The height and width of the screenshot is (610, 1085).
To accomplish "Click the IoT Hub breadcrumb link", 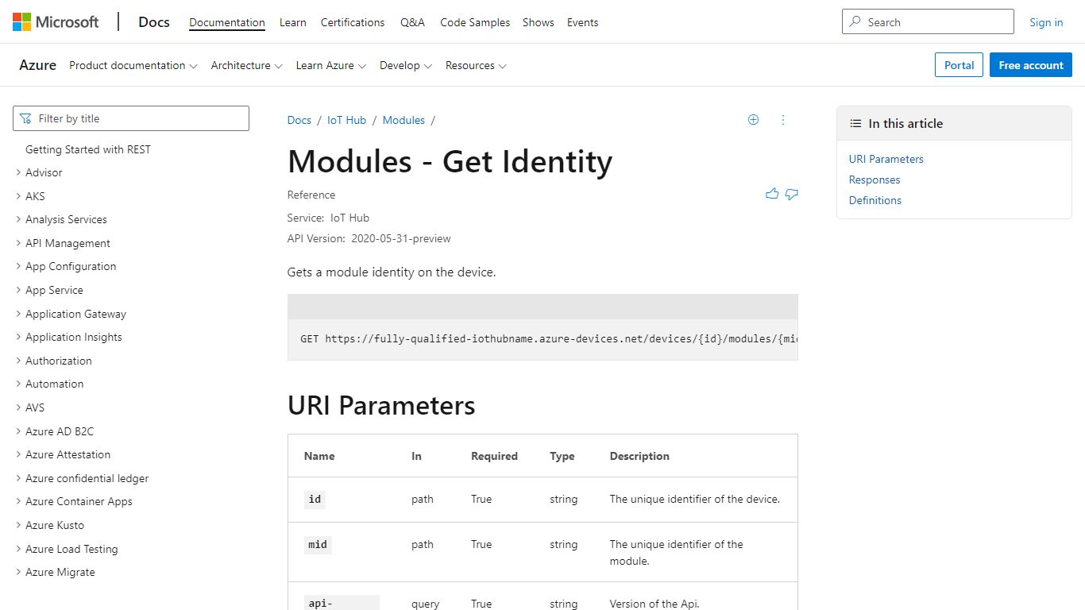I will click(346, 120).
